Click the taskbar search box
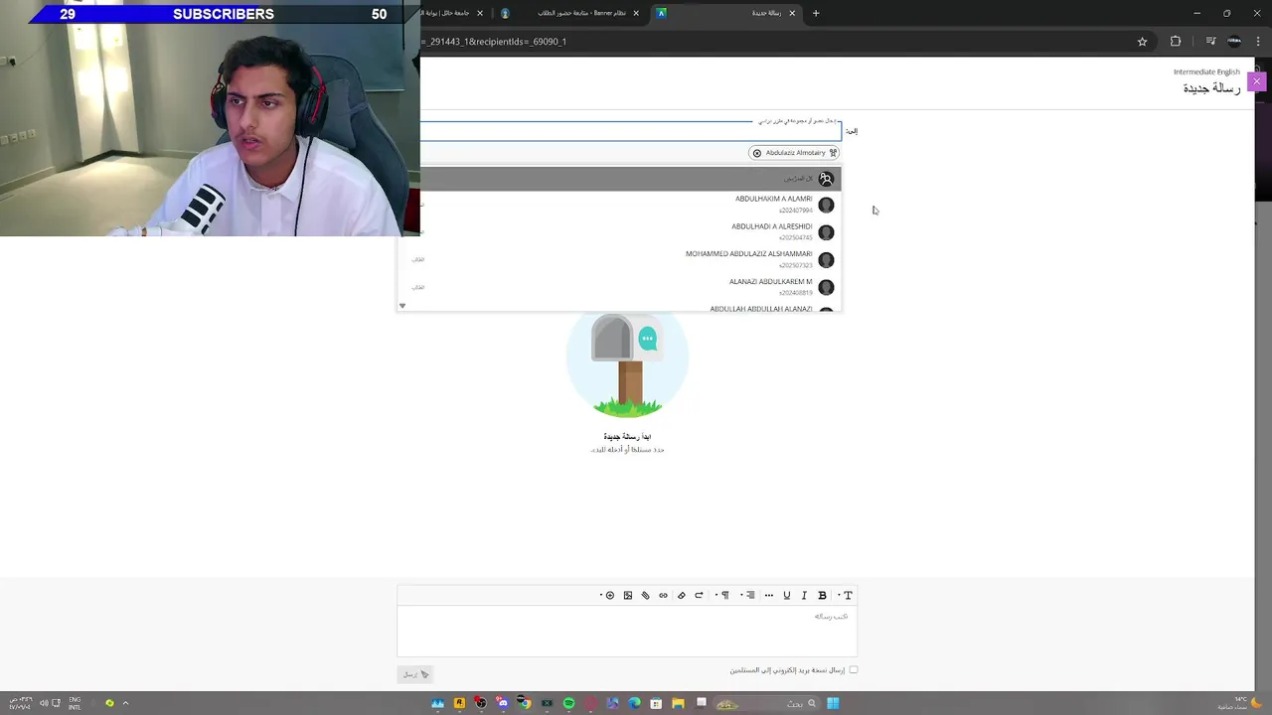 click(x=765, y=703)
